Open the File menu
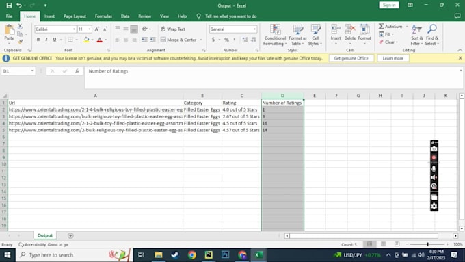 point(9,16)
